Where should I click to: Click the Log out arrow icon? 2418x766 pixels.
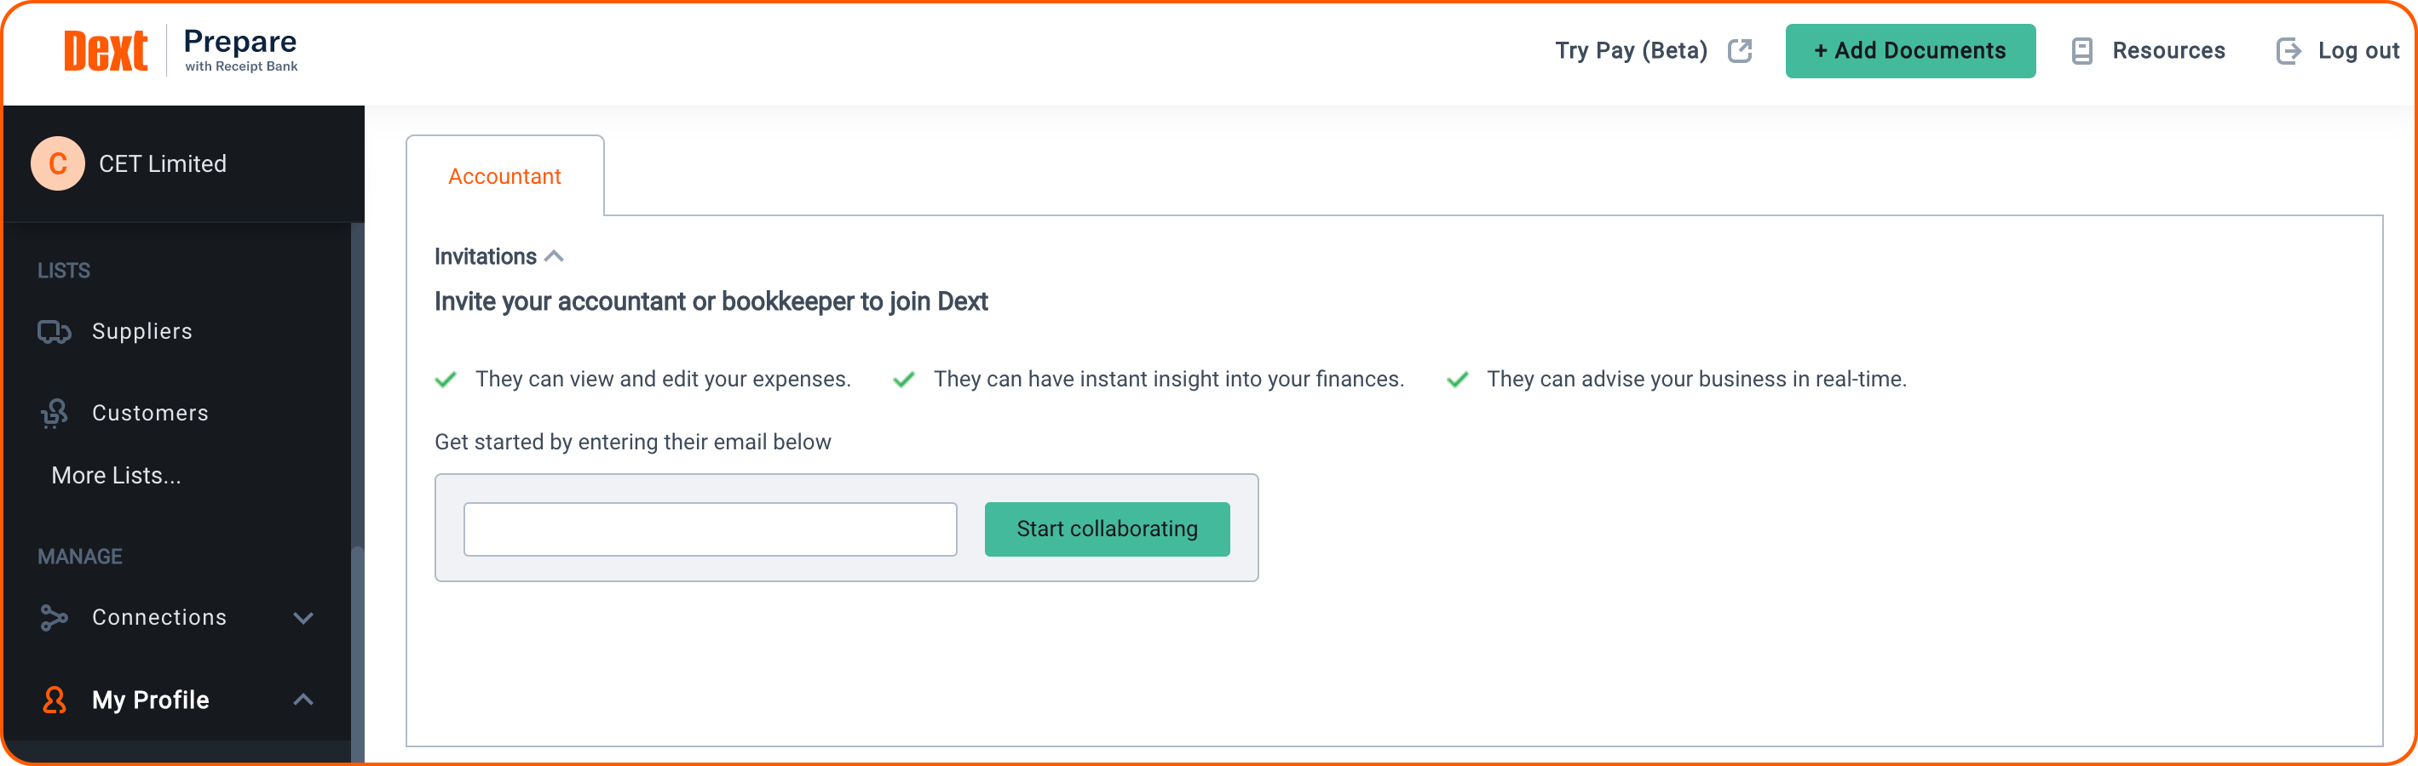2288,50
